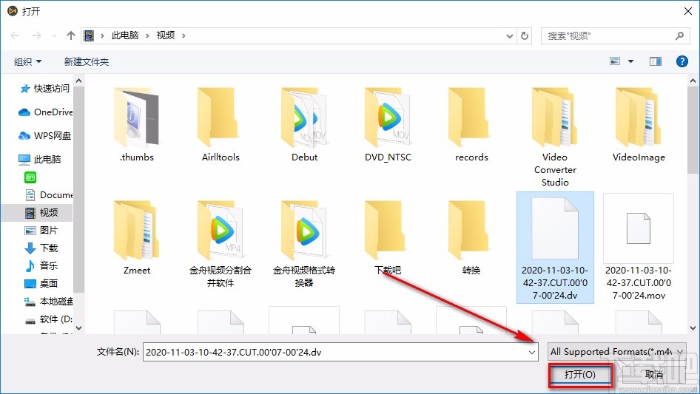Create folder with 新建文件夹

point(86,61)
